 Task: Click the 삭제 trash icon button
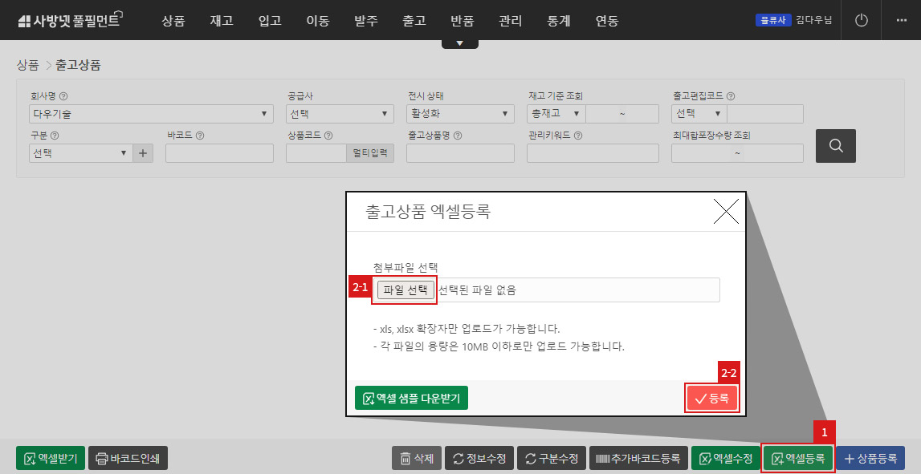[406, 458]
